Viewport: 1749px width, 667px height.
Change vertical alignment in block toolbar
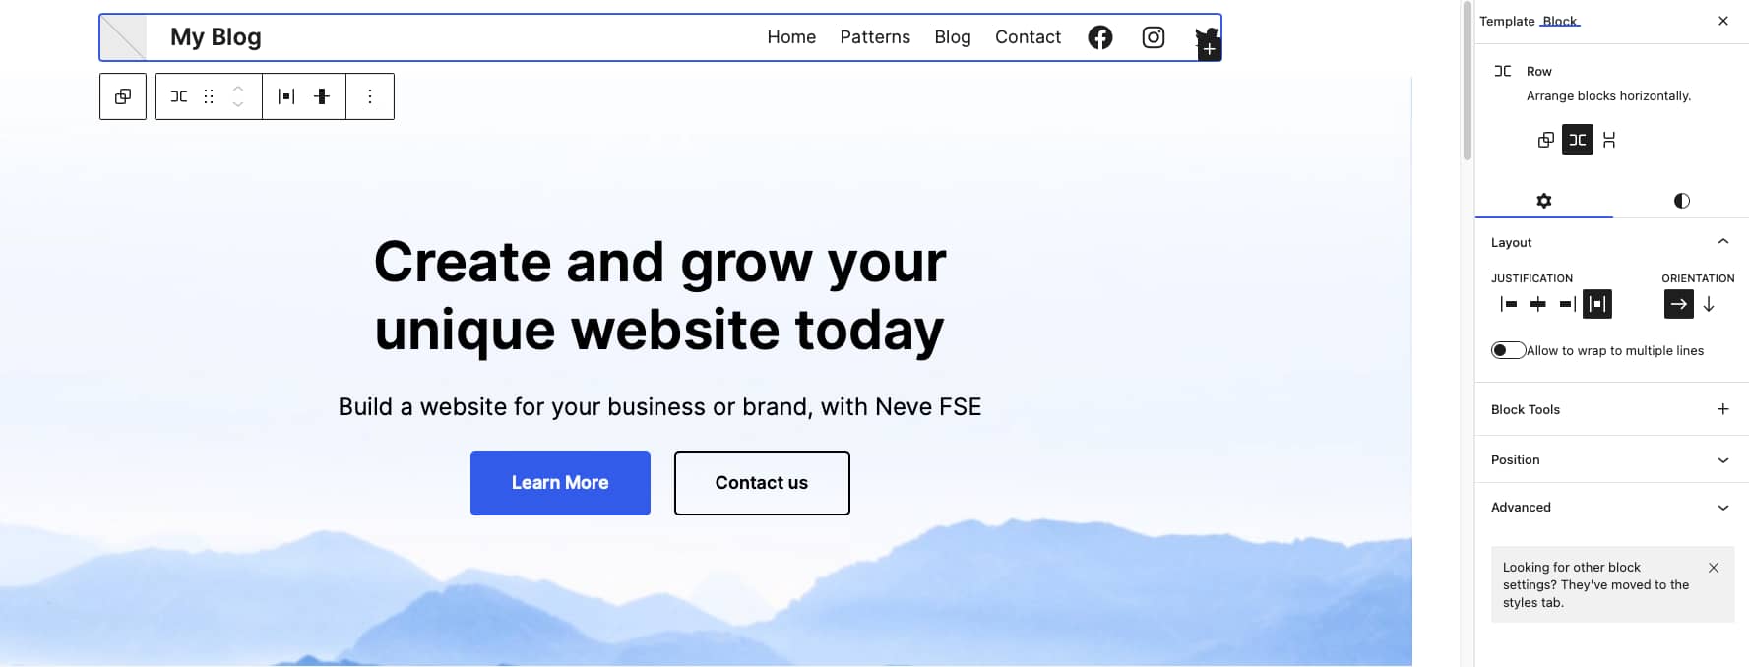coord(322,96)
